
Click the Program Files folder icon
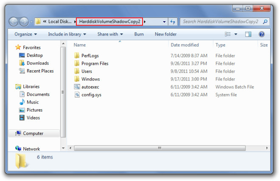point(77,63)
